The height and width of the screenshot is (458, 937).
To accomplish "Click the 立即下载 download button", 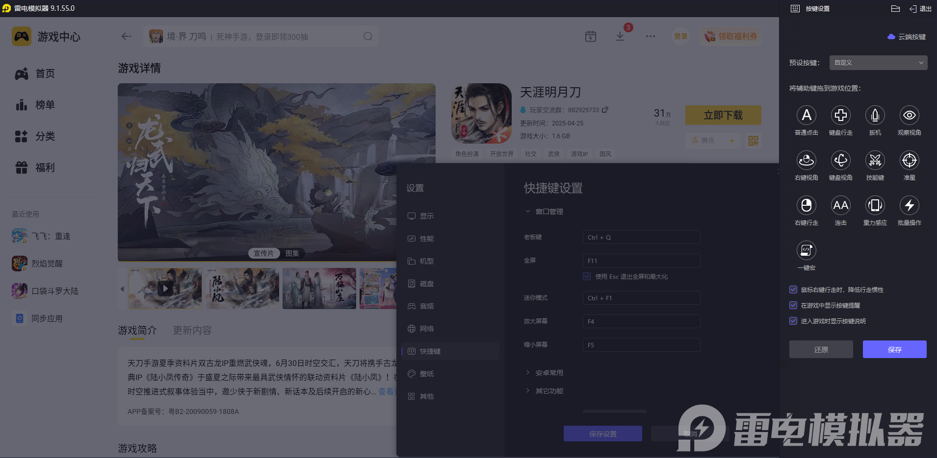I will (723, 115).
